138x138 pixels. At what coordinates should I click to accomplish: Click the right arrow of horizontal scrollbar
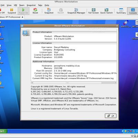point(116,82)
